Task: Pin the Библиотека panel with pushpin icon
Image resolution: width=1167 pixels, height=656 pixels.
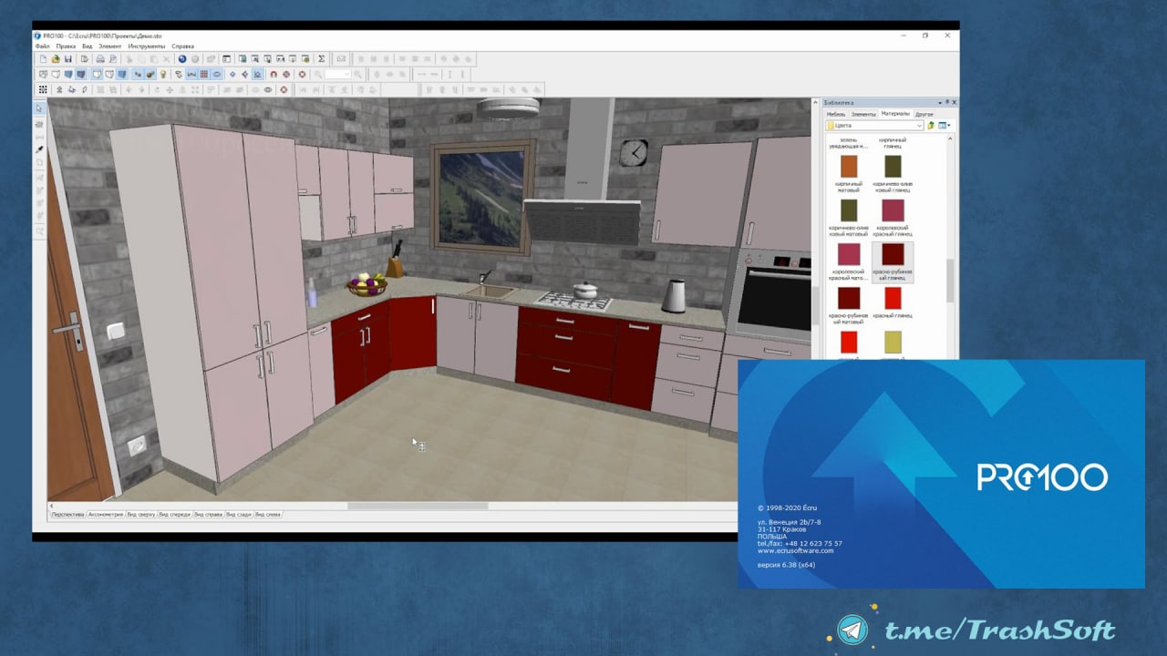Action: [946, 102]
